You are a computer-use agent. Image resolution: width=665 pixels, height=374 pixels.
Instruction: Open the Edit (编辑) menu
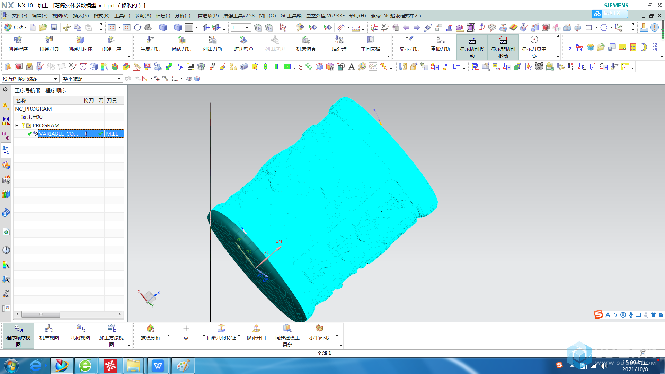click(x=39, y=16)
